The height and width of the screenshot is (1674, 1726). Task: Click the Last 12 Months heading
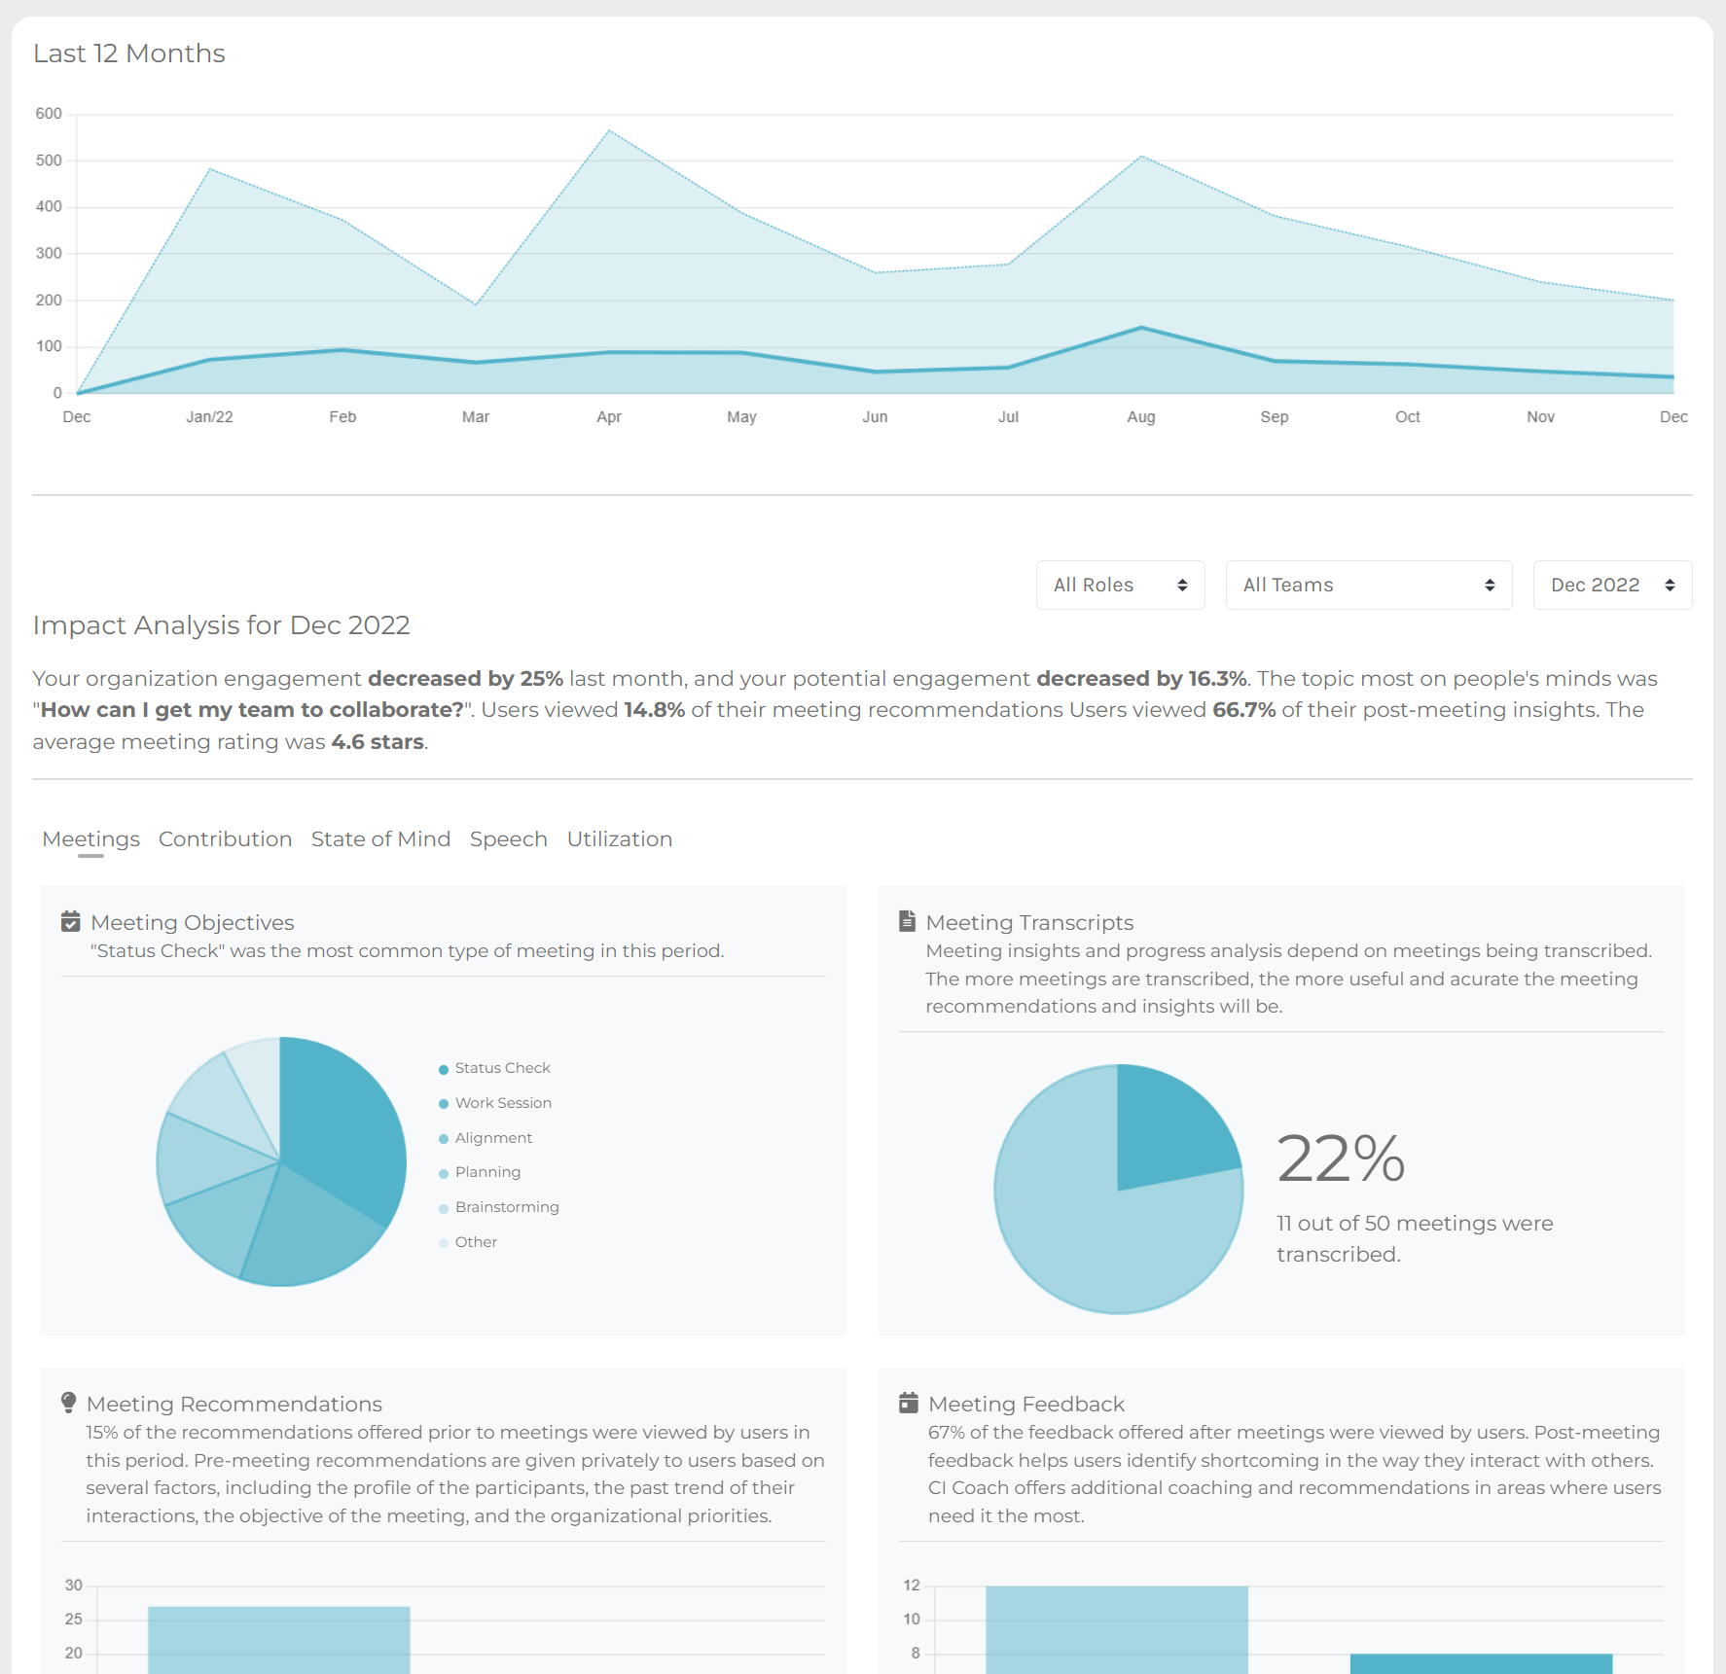tap(128, 53)
